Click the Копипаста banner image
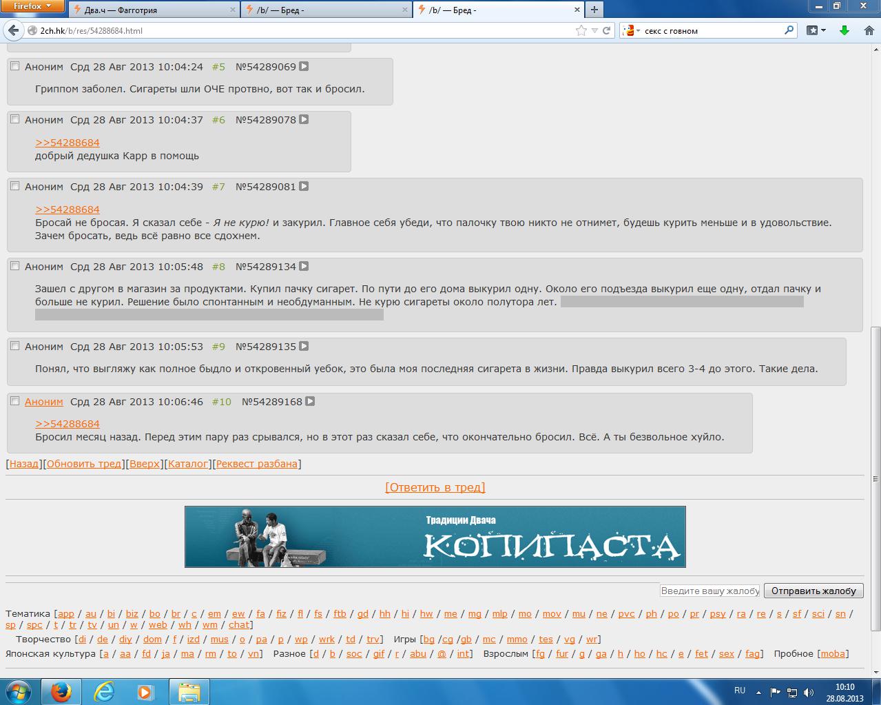 [x=435, y=537]
